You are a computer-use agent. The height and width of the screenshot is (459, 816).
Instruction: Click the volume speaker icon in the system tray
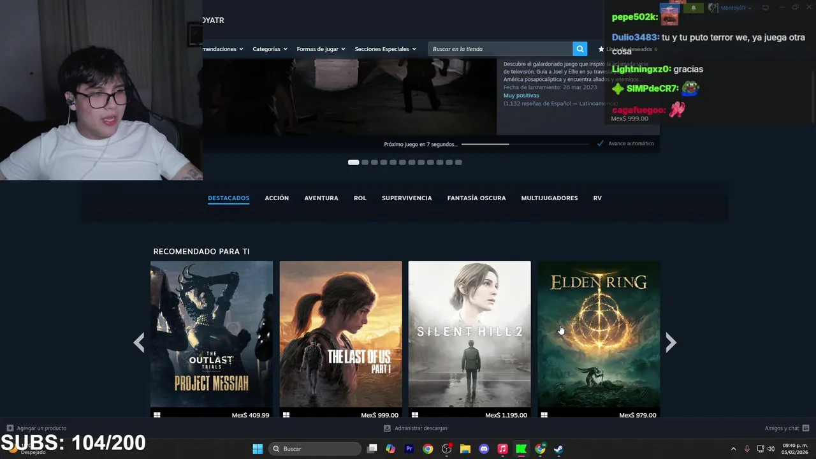click(771, 449)
